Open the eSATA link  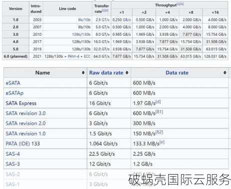point(13,83)
